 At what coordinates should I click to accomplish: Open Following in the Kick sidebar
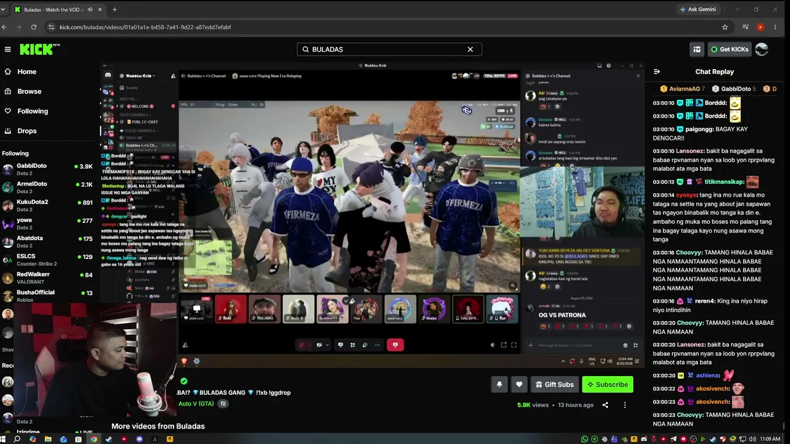click(x=32, y=111)
